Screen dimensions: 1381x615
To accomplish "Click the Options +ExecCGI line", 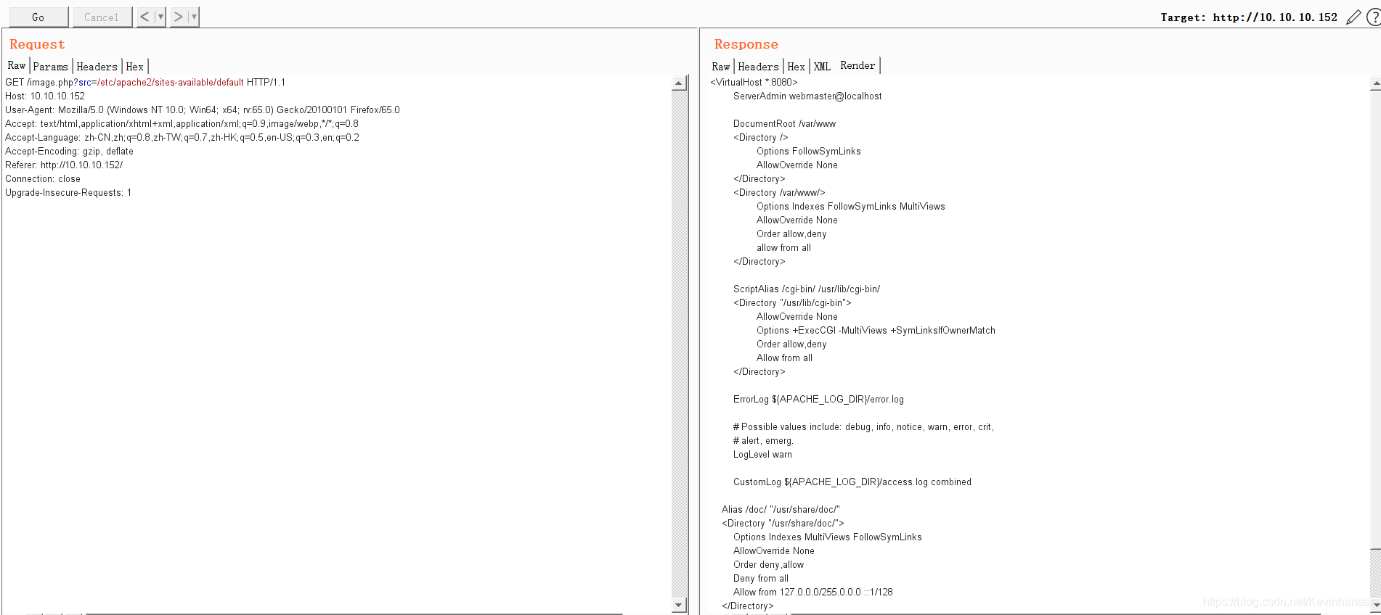I will tap(876, 330).
